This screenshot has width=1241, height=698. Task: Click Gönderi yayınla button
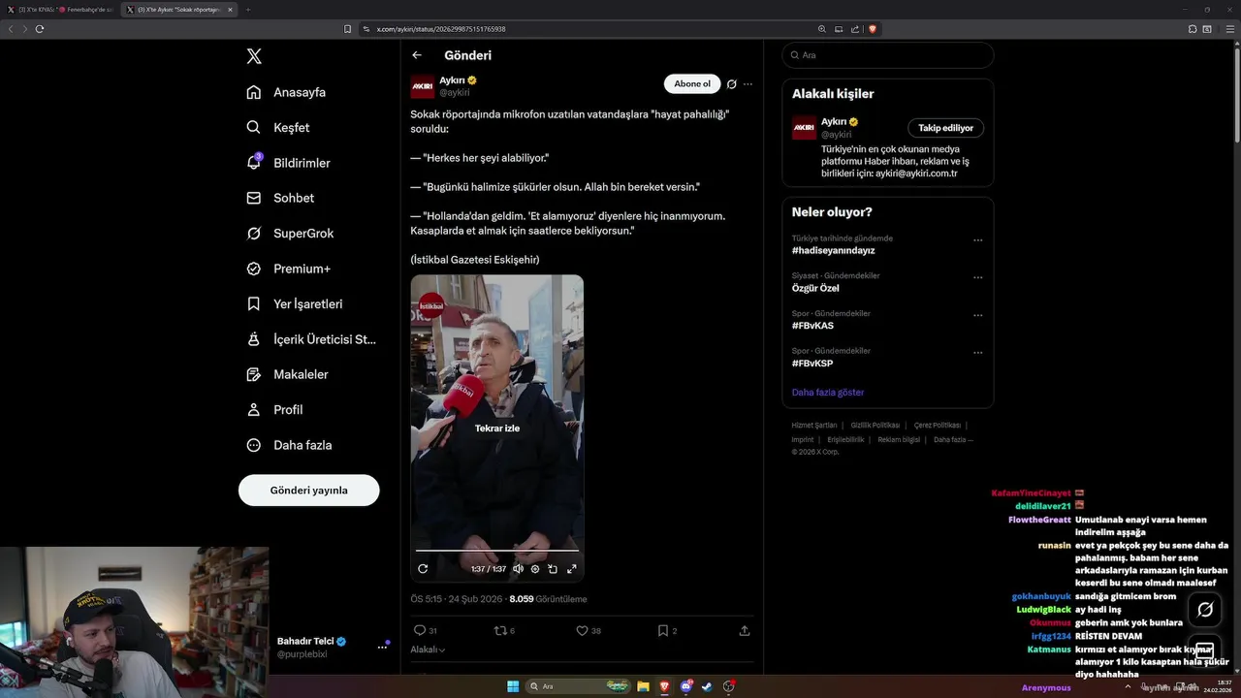[x=308, y=491]
